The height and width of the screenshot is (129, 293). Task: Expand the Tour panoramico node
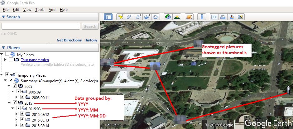point(5,60)
